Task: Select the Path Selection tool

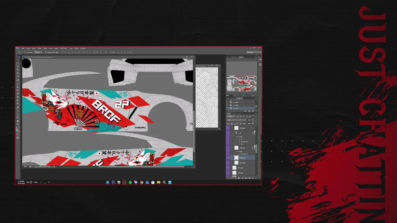Action: (18, 114)
